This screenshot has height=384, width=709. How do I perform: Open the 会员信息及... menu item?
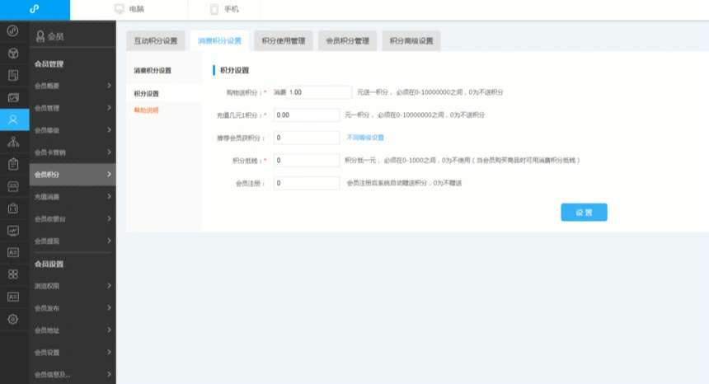73,374
